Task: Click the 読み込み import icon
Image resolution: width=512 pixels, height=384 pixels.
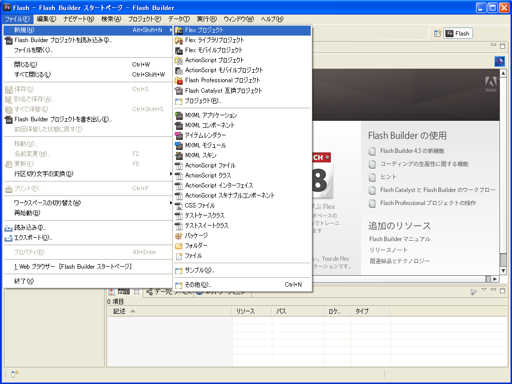Action: (9, 228)
